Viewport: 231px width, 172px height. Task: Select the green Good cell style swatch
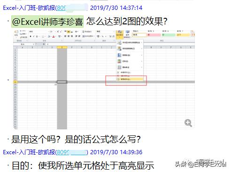coord(169,35)
